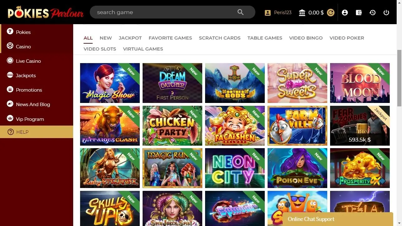Open the history clock icon
This screenshot has width=402, height=226.
pos(372,13)
